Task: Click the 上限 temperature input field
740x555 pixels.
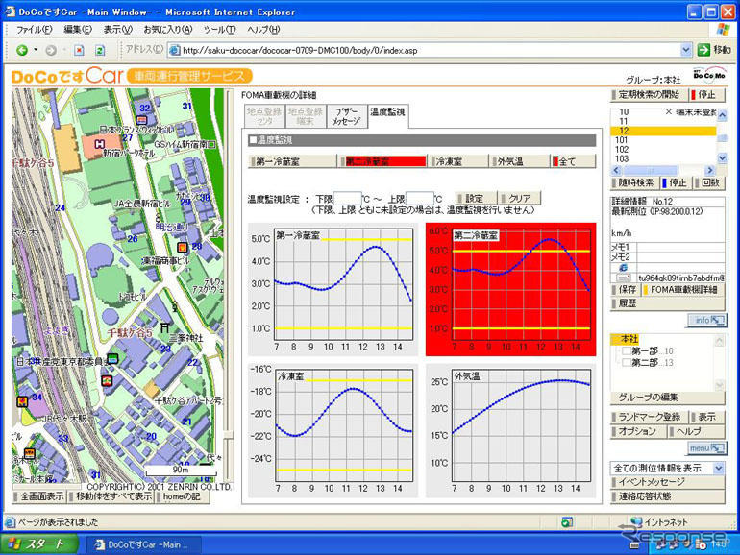Action: coord(420,198)
